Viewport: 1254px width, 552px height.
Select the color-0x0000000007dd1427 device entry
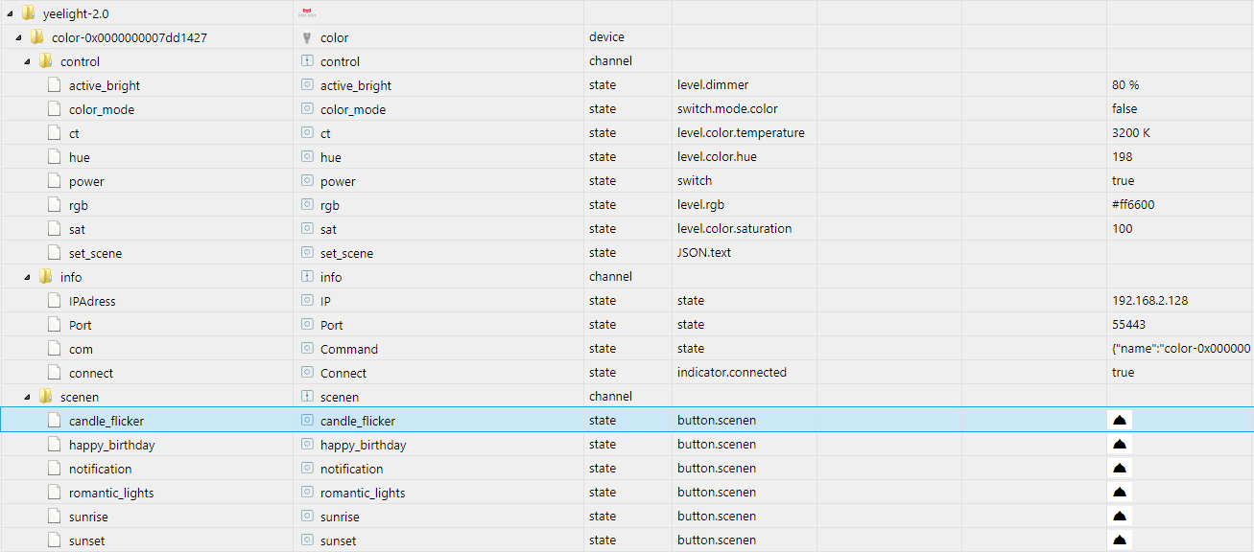click(x=129, y=37)
